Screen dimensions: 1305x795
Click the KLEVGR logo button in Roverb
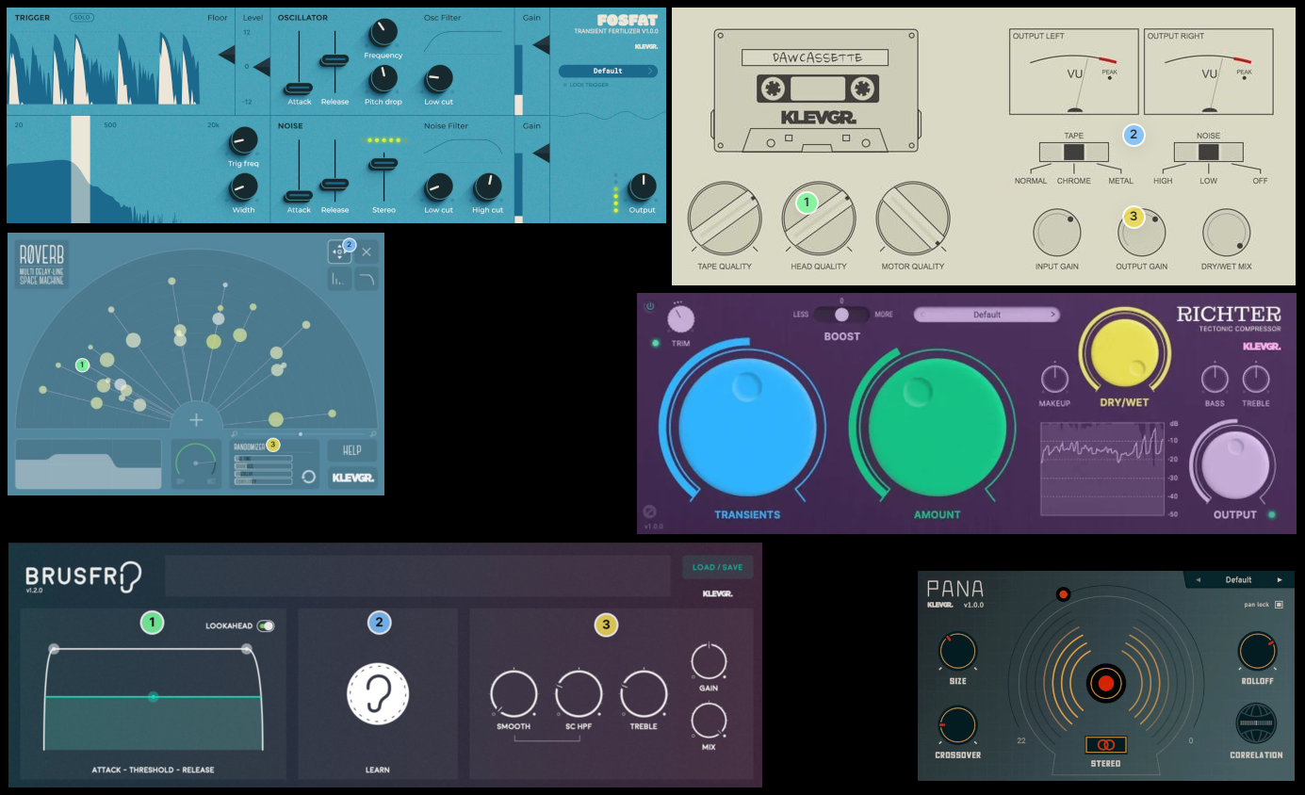(x=352, y=479)
